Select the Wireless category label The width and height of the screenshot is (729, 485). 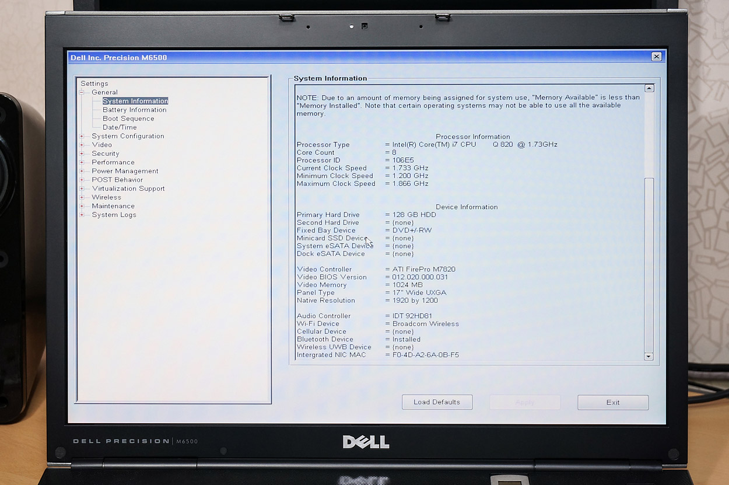point(107,197)
